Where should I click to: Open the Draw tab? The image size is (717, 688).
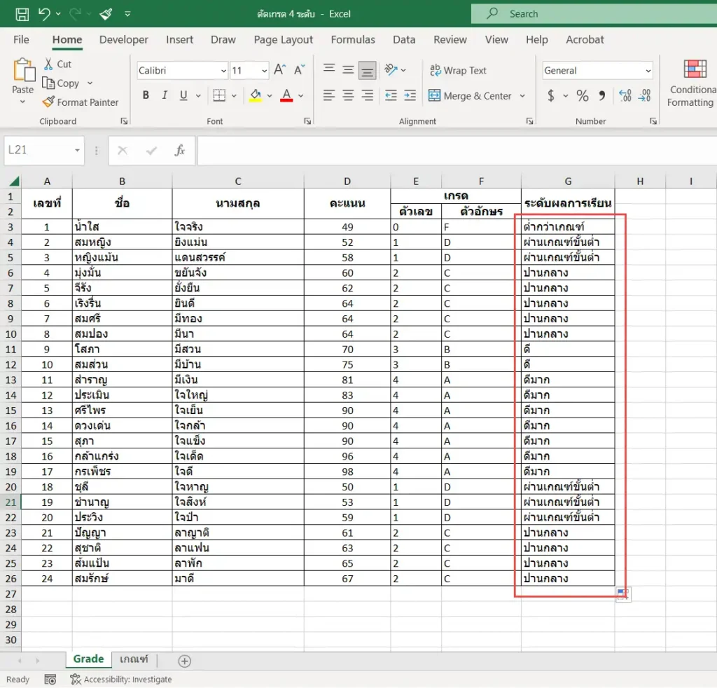(223, 40)
